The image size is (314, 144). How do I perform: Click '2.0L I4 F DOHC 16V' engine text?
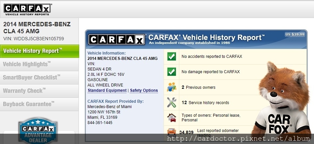tap(106, 74)
